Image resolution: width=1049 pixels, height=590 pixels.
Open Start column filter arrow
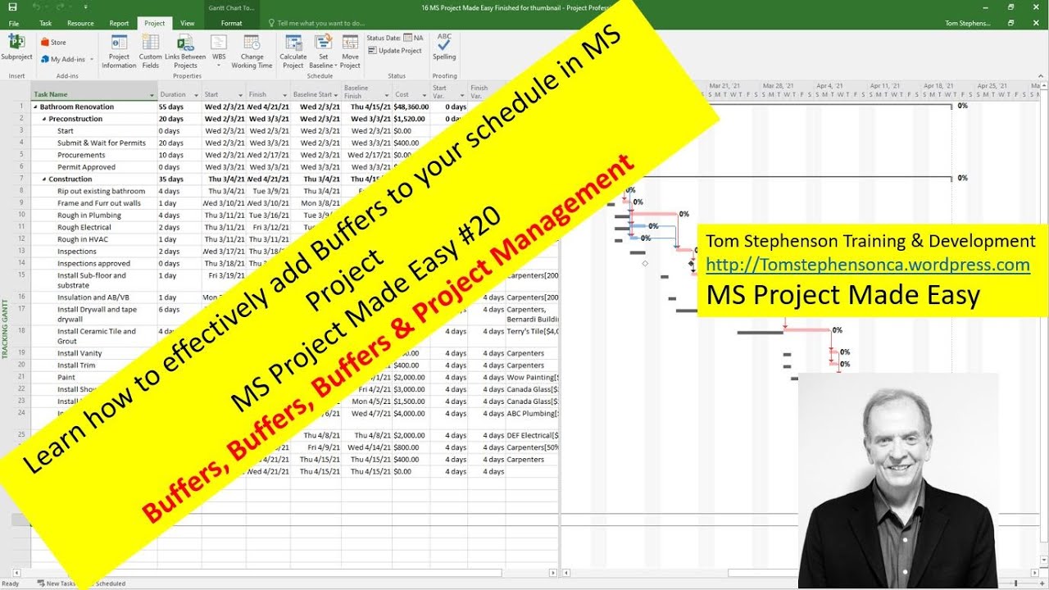(x=240, y=95)
